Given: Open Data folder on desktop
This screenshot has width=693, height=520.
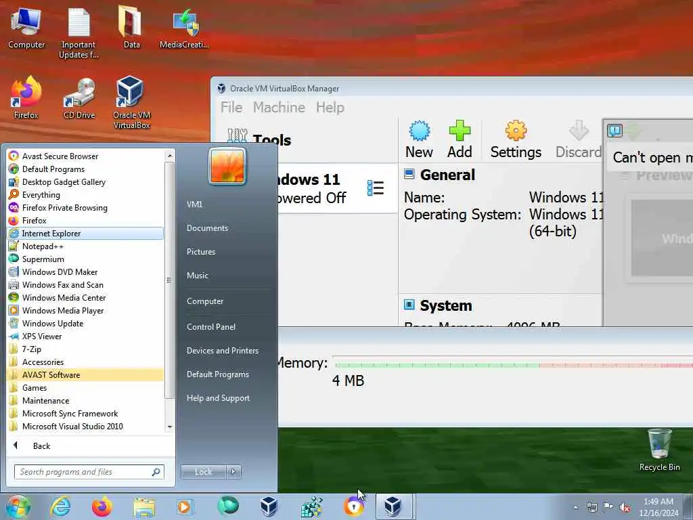Looking at the screenshot, I should click(x=131, y=28).
